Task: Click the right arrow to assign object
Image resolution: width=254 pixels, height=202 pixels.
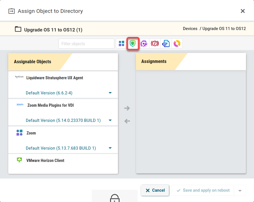Action: pyautogui.click(x=127, y=108)
